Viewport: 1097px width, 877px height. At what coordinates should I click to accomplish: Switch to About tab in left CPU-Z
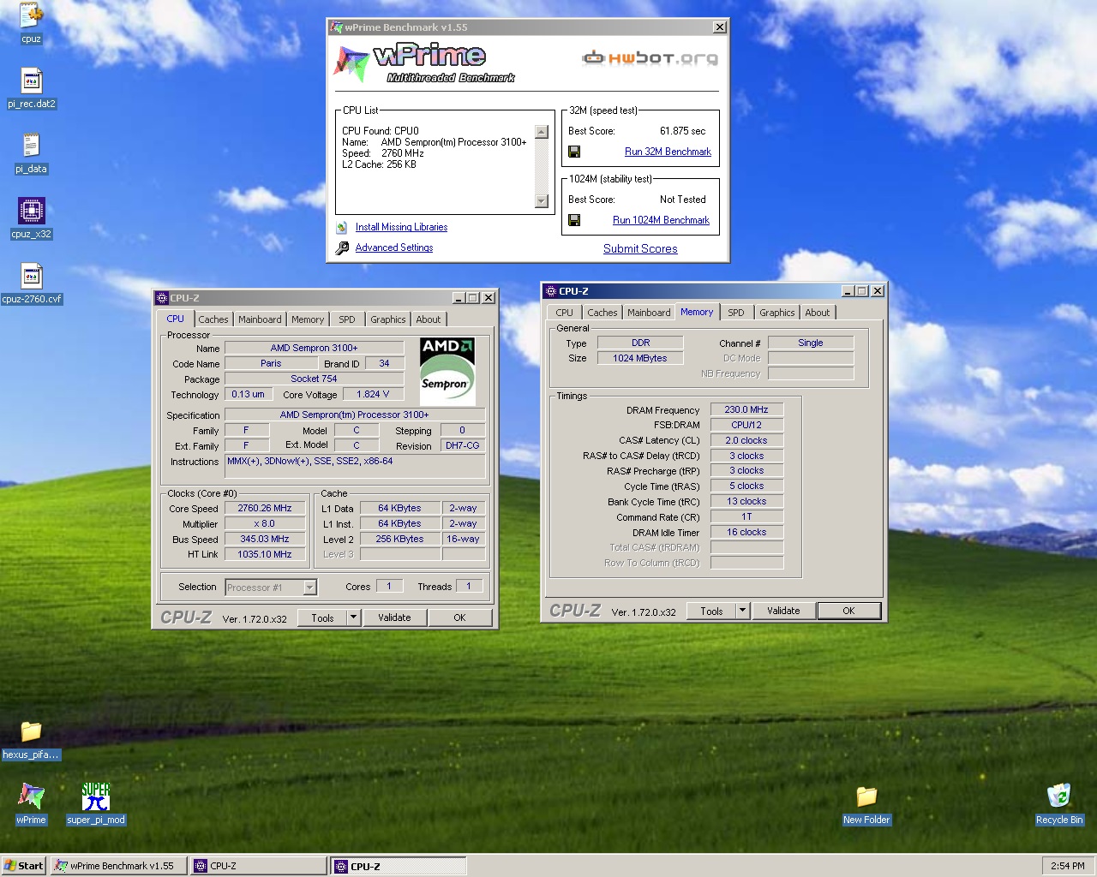point(429,319)
